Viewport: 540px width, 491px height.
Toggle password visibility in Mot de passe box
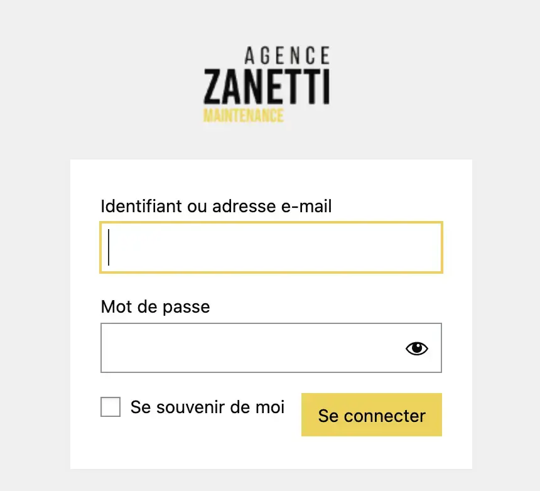pyautogui.click(x=417, y=348)
